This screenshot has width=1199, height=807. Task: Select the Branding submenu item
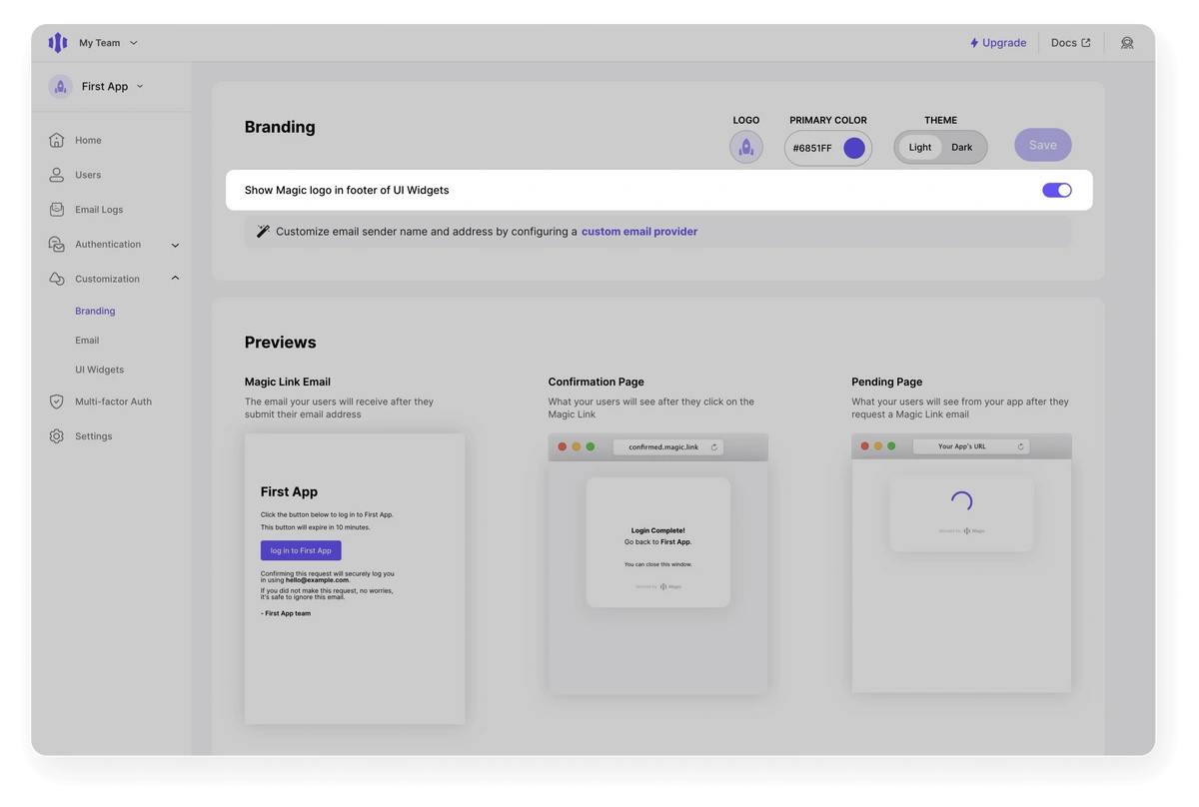95,311
